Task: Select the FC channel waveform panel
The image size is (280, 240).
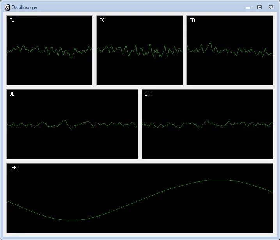Action: 140,50
